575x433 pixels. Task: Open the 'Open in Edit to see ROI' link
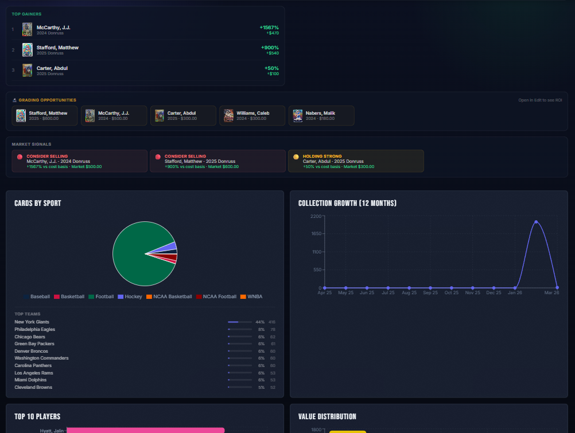tap(541, 100)
